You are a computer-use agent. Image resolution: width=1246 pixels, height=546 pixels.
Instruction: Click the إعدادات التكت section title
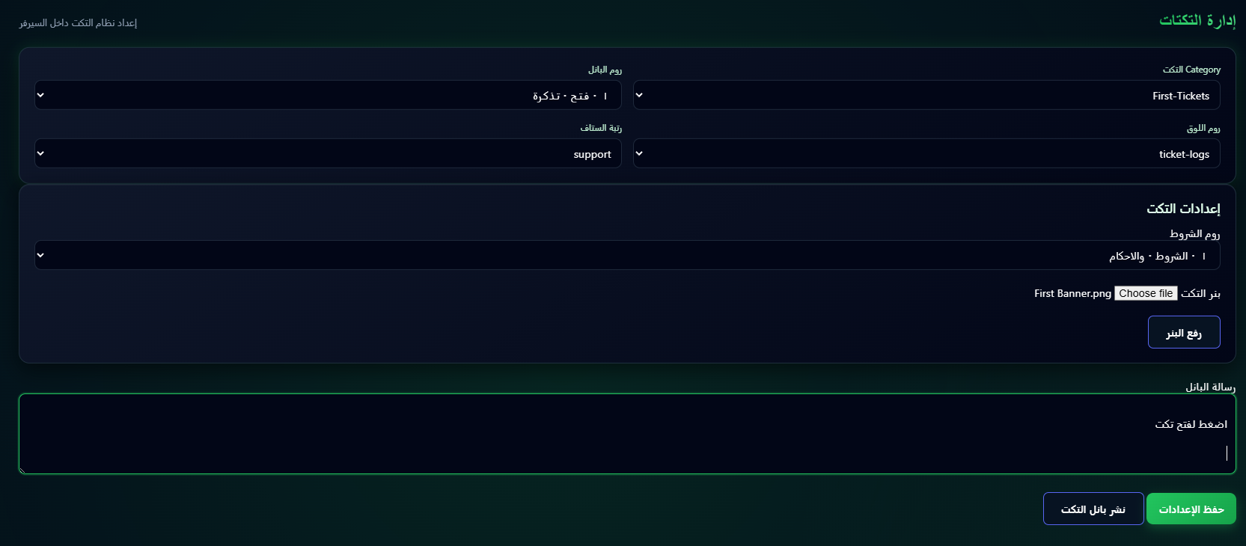point(1182,209)
